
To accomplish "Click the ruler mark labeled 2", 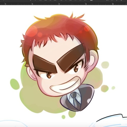I will coord(6,4).
